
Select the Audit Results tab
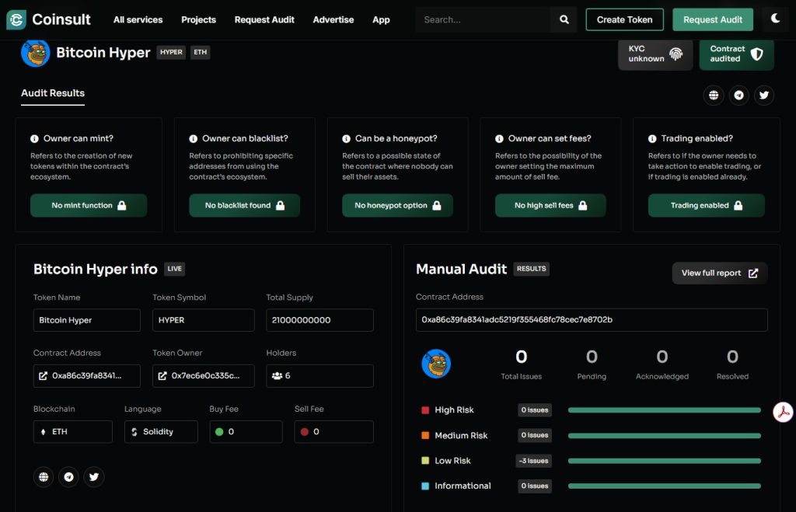point(53,93)
